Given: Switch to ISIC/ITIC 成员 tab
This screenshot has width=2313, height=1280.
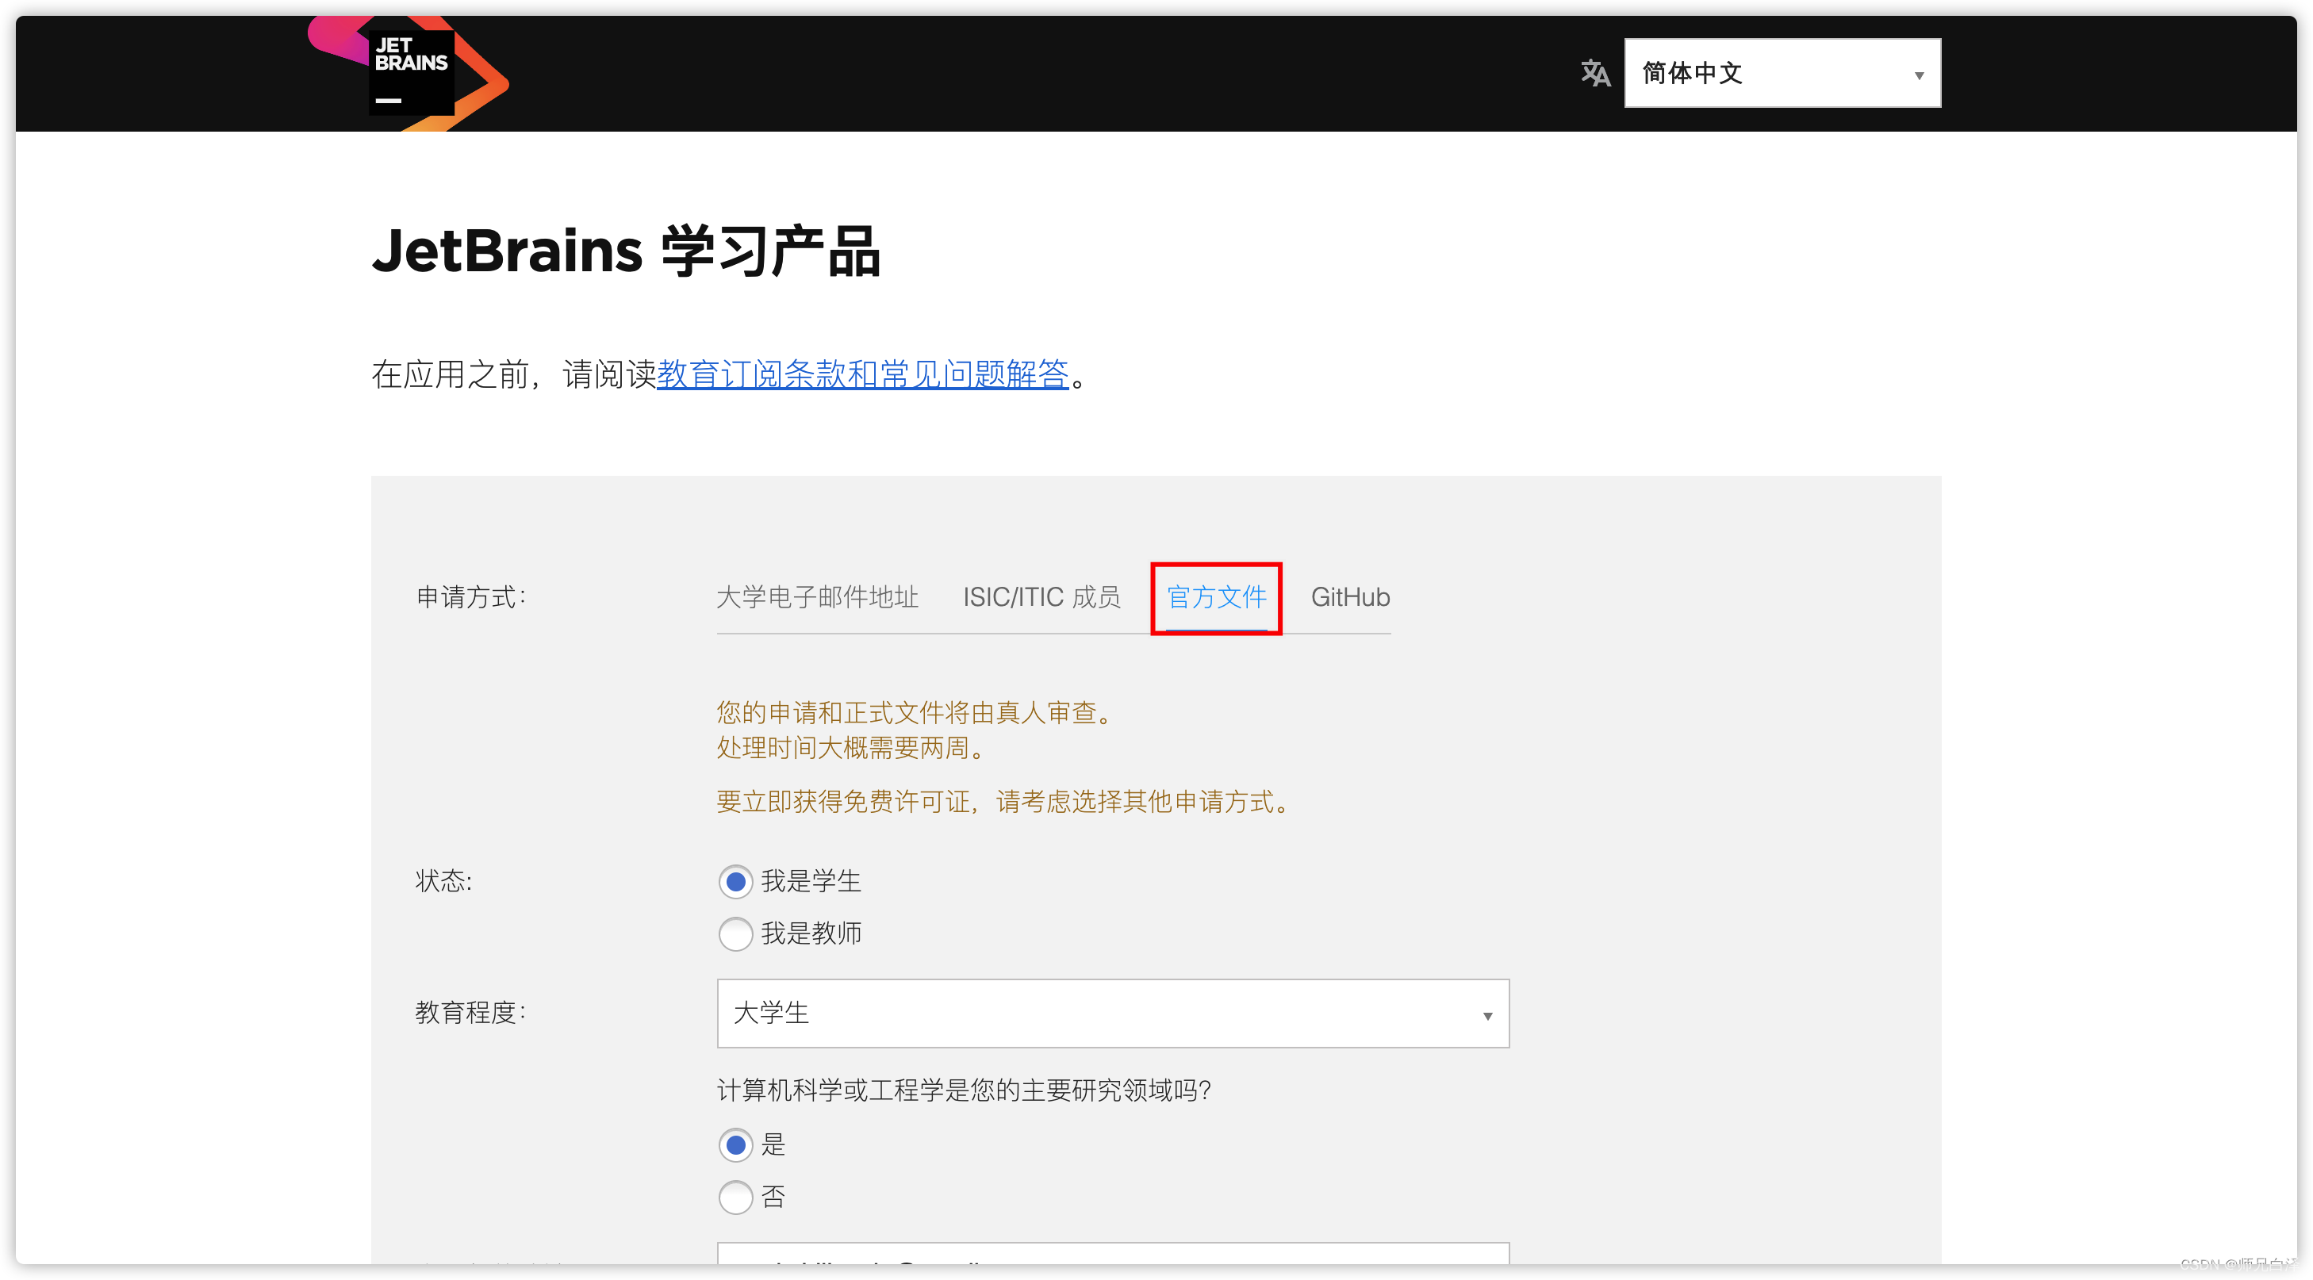Looking at the screenshot, I should (1041, 597).
